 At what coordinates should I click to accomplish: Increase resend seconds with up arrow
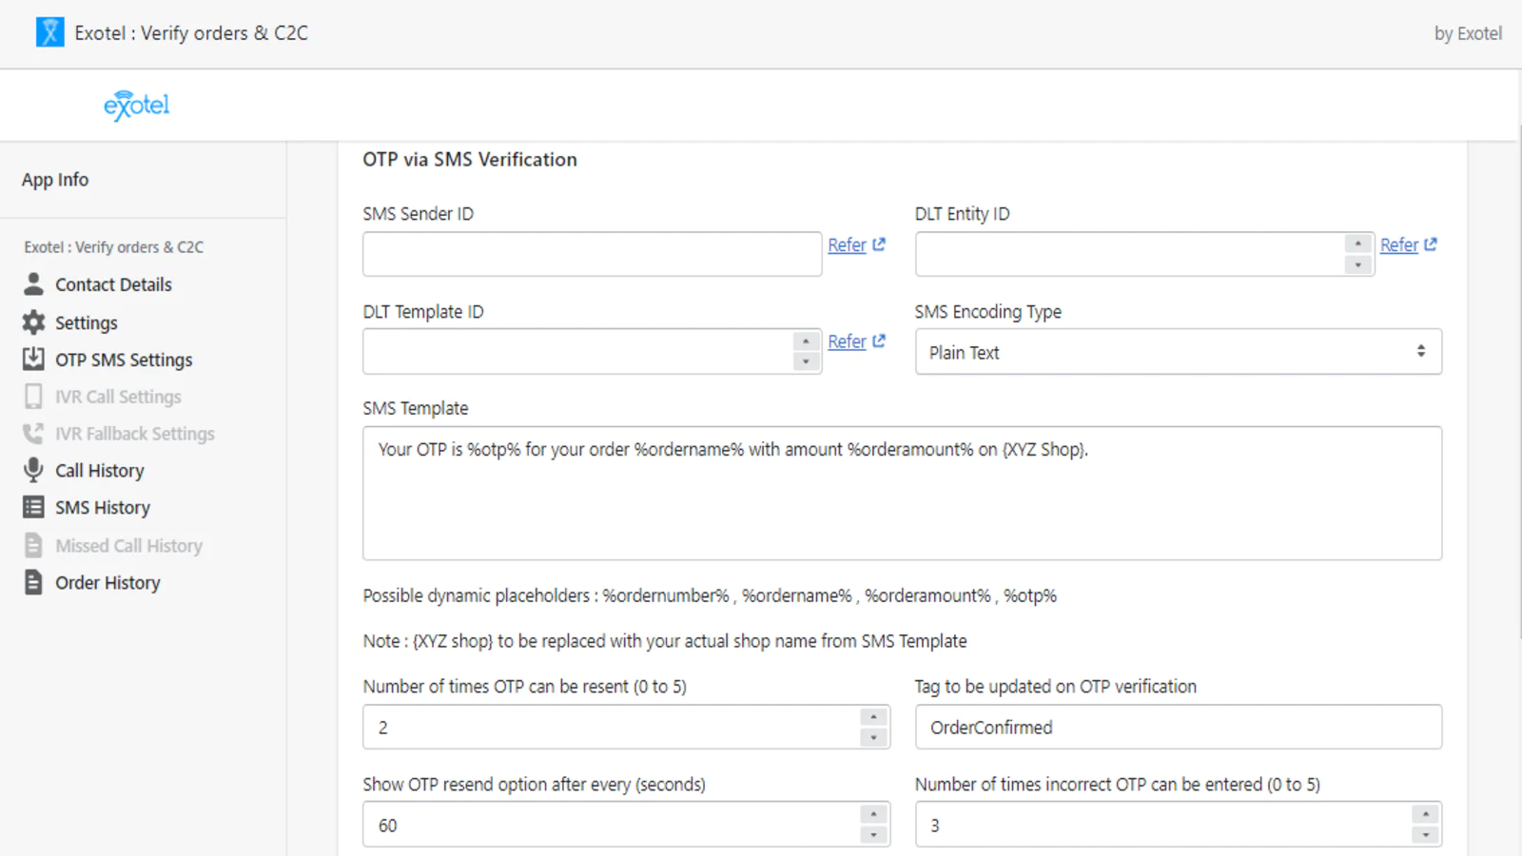point(873,814)
